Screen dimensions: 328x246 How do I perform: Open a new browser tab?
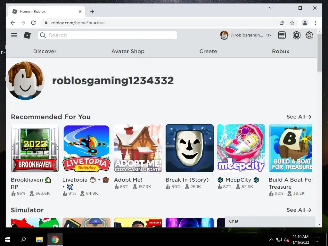[92, 12]
